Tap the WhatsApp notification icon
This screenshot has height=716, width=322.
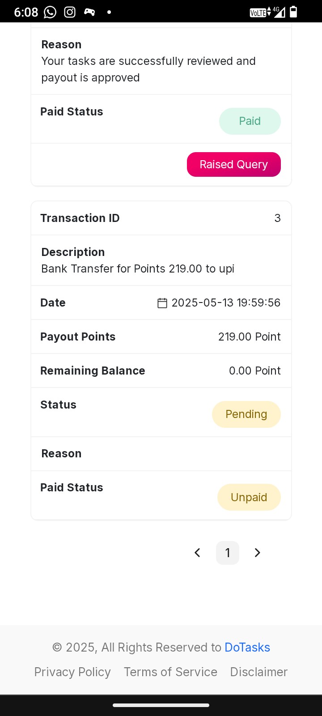pos(50,12)
